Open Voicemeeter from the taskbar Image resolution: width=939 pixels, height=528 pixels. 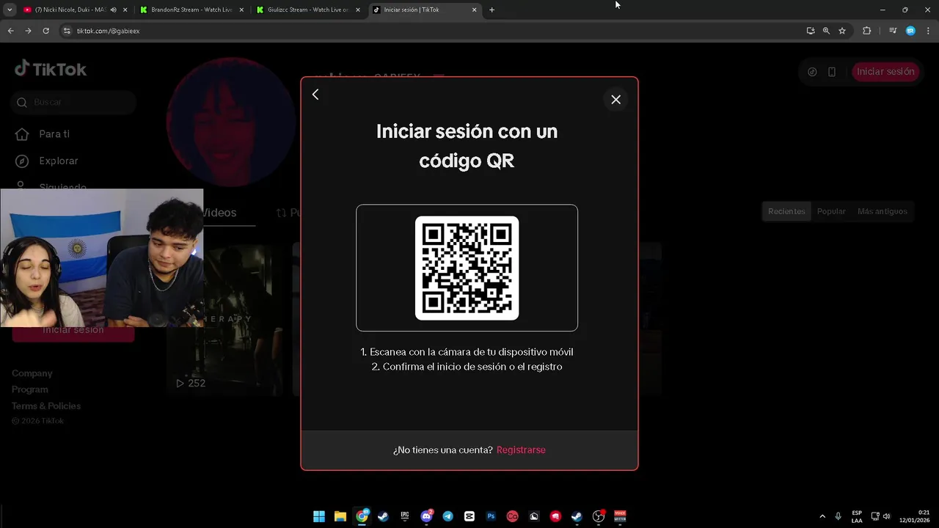(x=620, y=516)
